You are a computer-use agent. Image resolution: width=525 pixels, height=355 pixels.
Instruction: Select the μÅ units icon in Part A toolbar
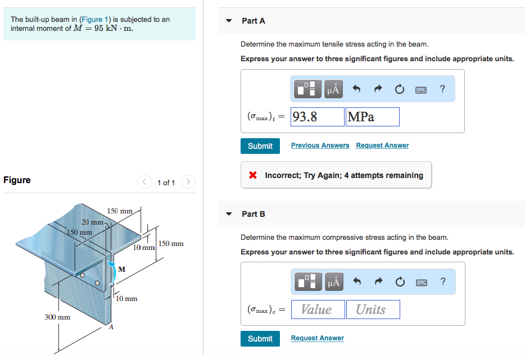(x=333, y=88)
